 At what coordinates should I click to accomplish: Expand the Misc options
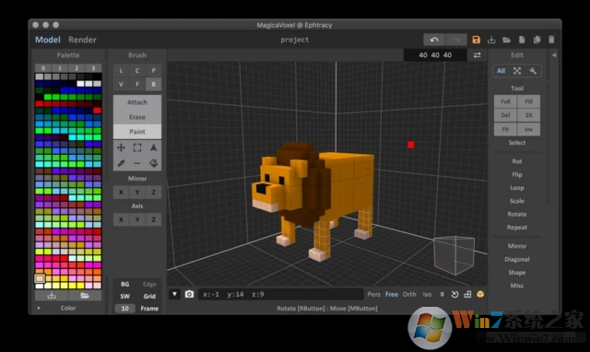(x=517, y=286)
